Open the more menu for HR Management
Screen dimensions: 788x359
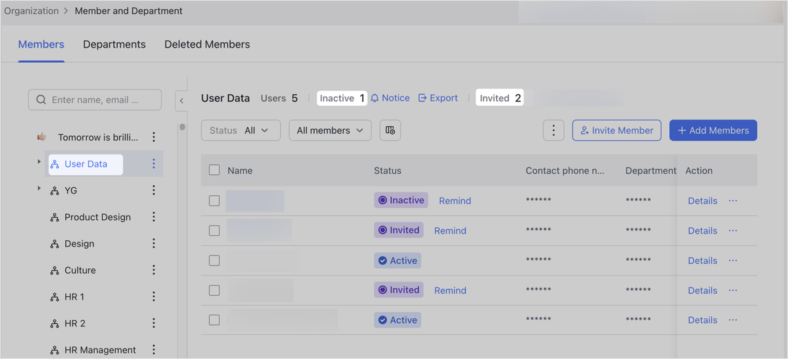coord(154,349)
